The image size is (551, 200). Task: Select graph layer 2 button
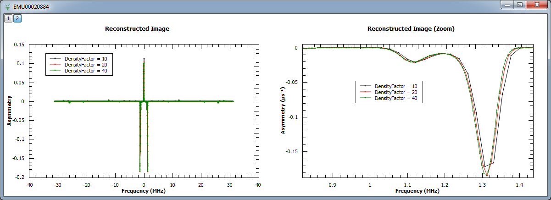pos(17,18)
